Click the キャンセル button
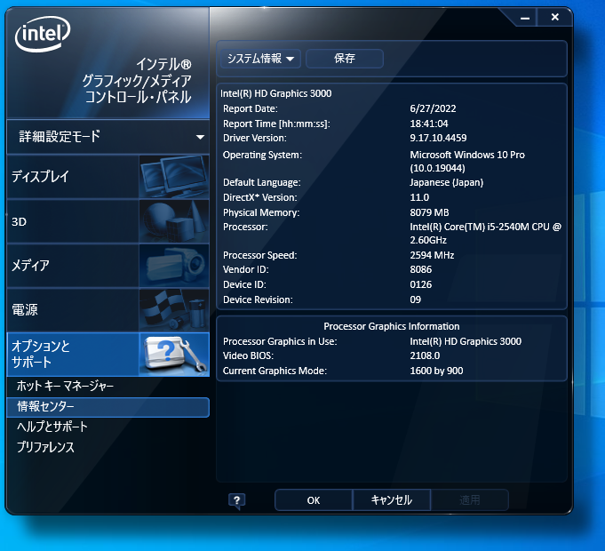The width and height of the screenshot is (605, 551). [x=391, y=500]
